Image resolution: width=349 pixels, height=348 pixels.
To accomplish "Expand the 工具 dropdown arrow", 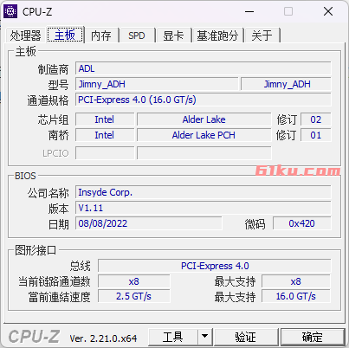I will coord(205,337).
